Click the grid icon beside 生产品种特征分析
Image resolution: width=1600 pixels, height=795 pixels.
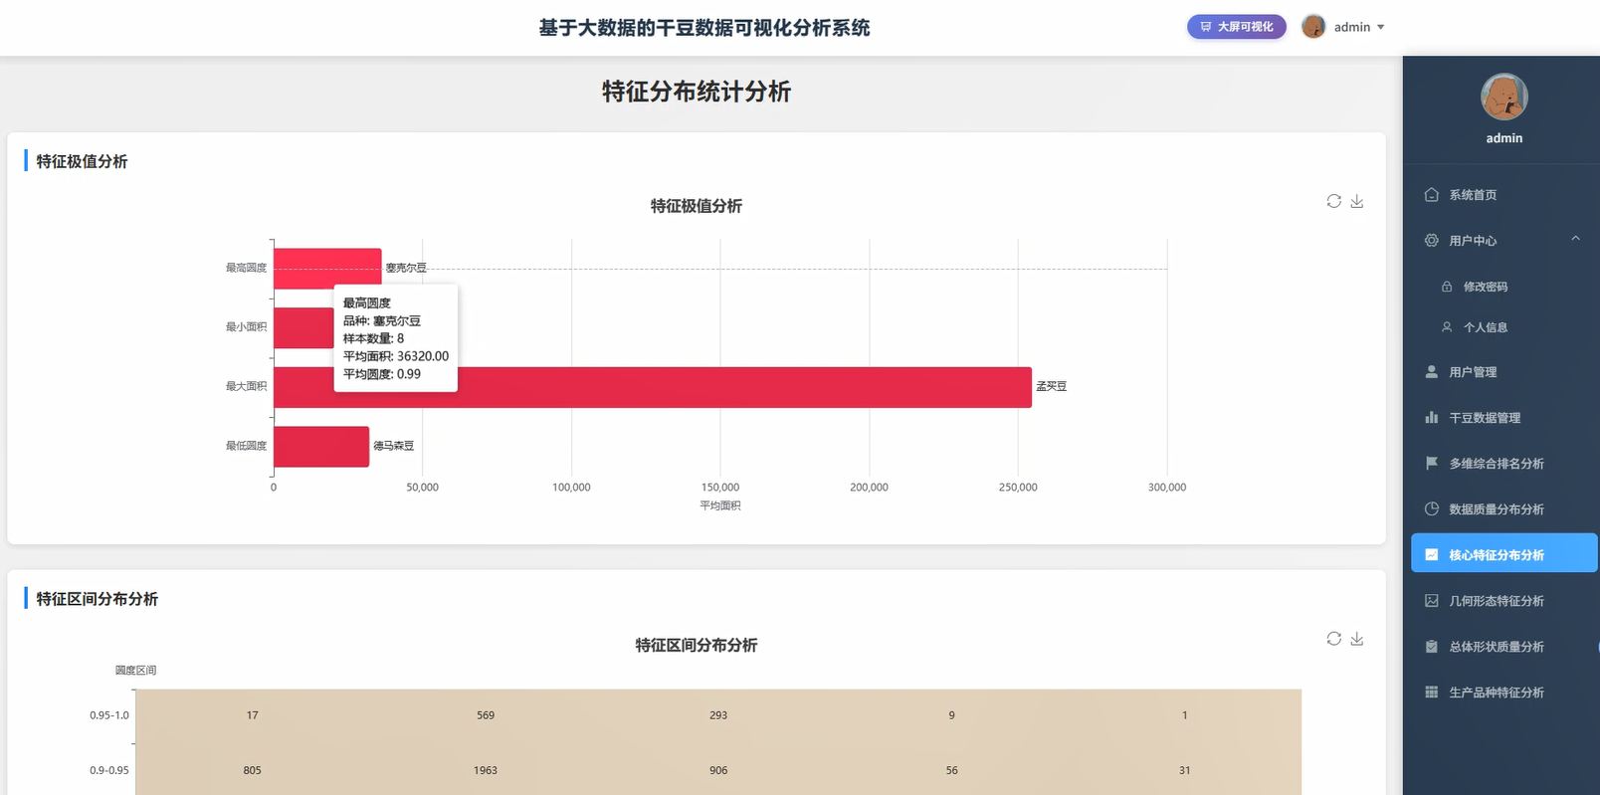[1431, 693]
